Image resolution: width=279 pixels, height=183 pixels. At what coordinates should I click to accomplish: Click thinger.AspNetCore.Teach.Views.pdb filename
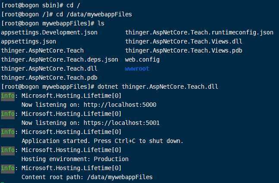183,51
